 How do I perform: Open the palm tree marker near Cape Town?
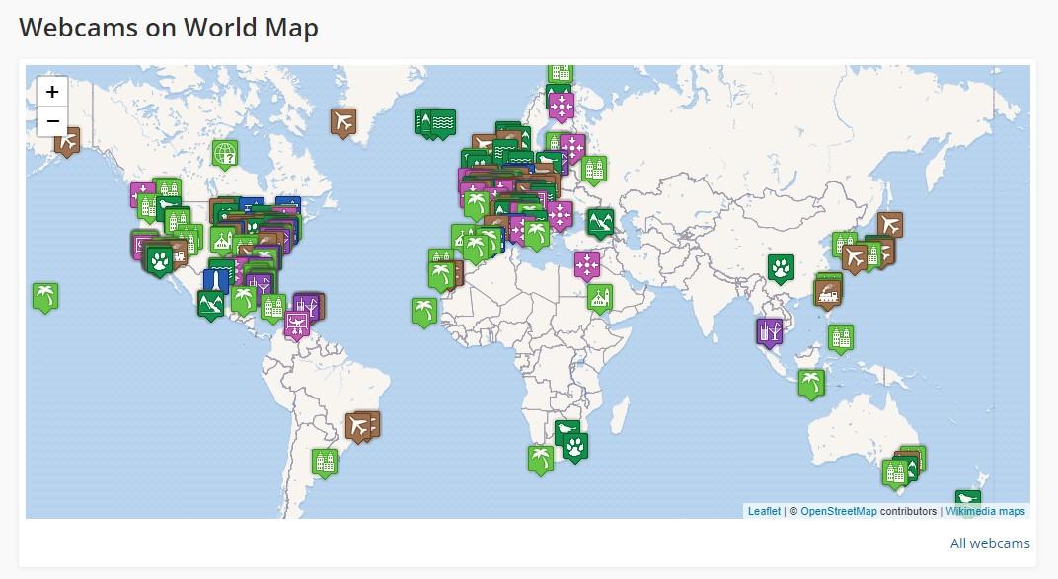coord(541,461)
